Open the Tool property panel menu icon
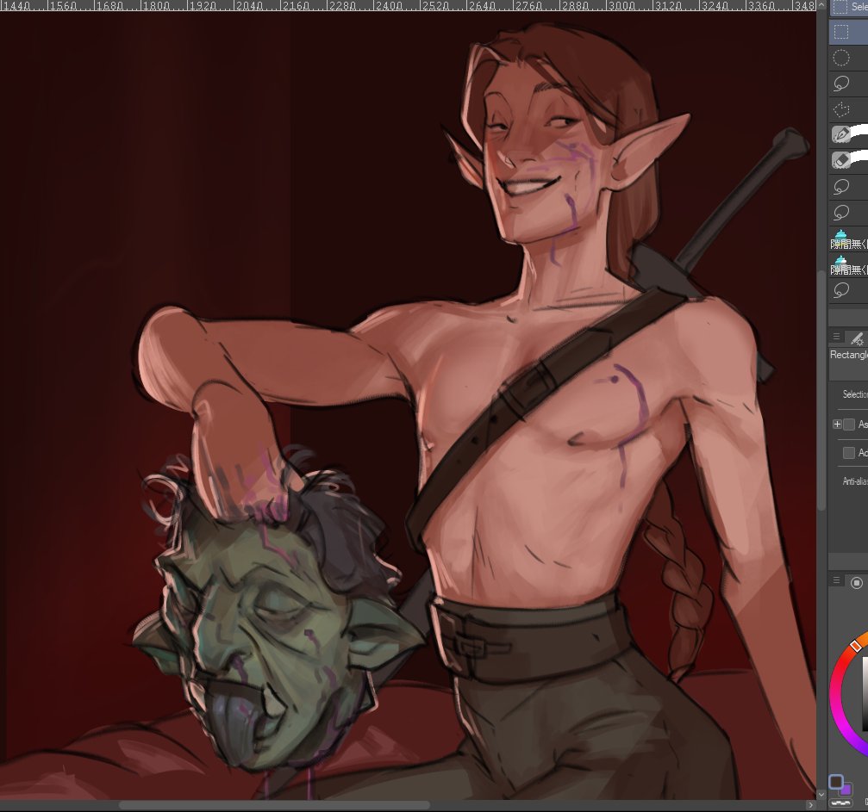The width and height of the screenshot is (868, 812). pyautogui.click(x=836, y=337)
